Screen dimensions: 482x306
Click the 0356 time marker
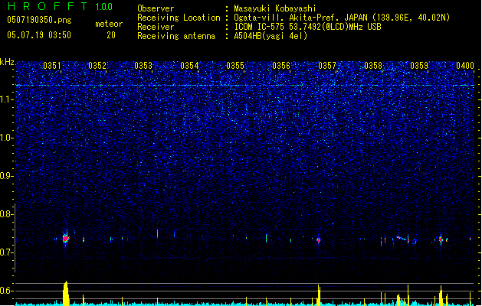281,66
